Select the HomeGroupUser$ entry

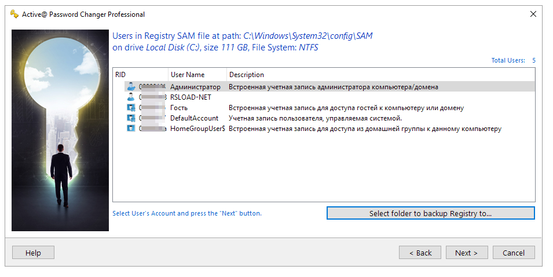(197, 129)
